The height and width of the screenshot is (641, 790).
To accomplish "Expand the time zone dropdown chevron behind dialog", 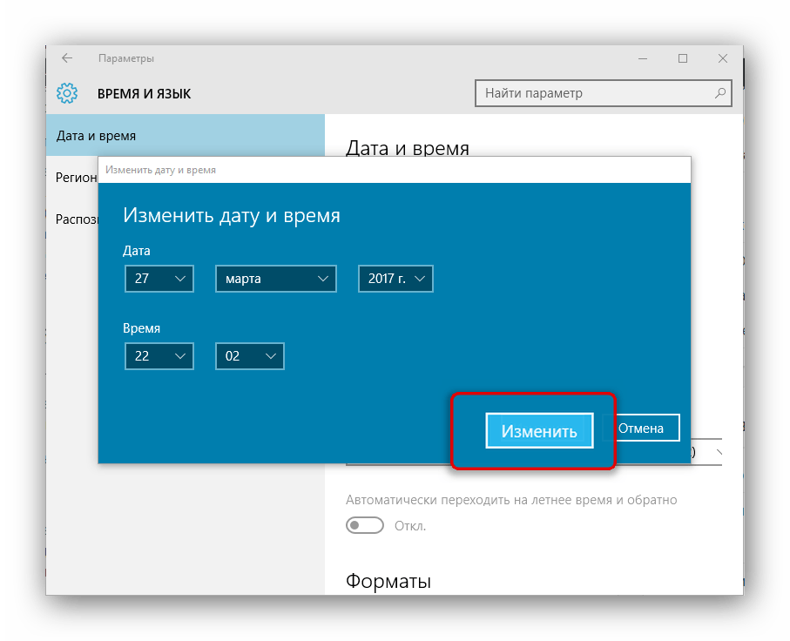I will 717,453.
